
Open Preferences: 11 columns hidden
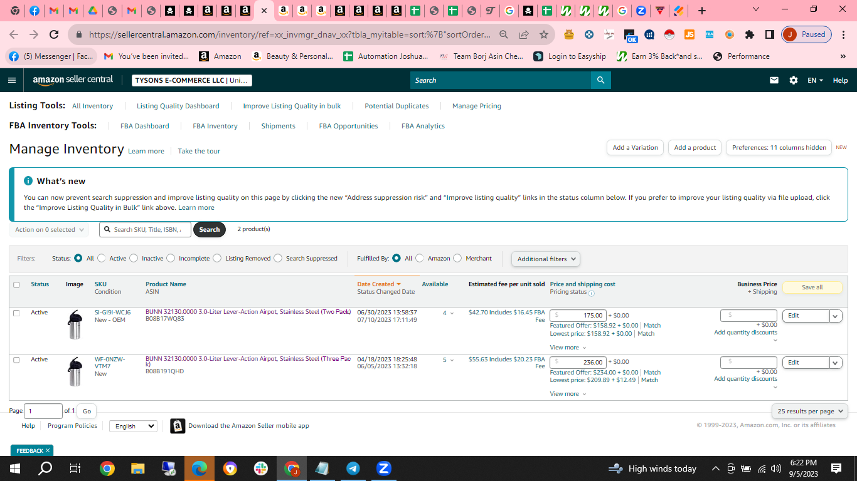(779, 147)
